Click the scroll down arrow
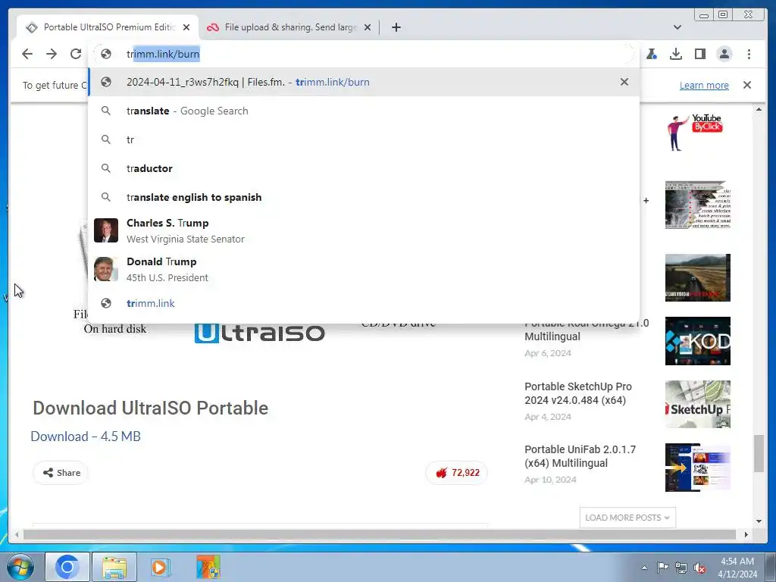This screenshot has height=582, width=776. [x=759, y=521]
